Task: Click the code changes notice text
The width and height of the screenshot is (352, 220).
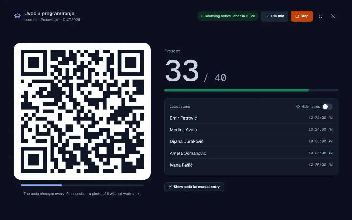Action: [82, 194]
